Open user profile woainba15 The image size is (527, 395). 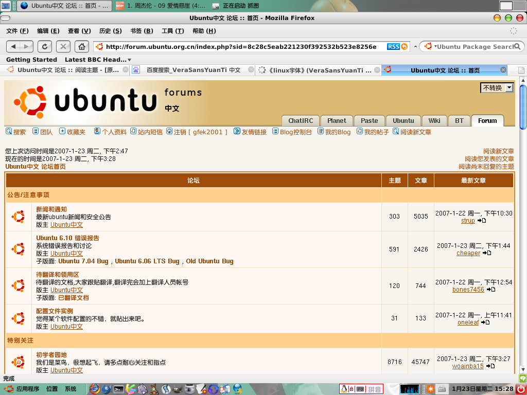click(x=468, y=366)
